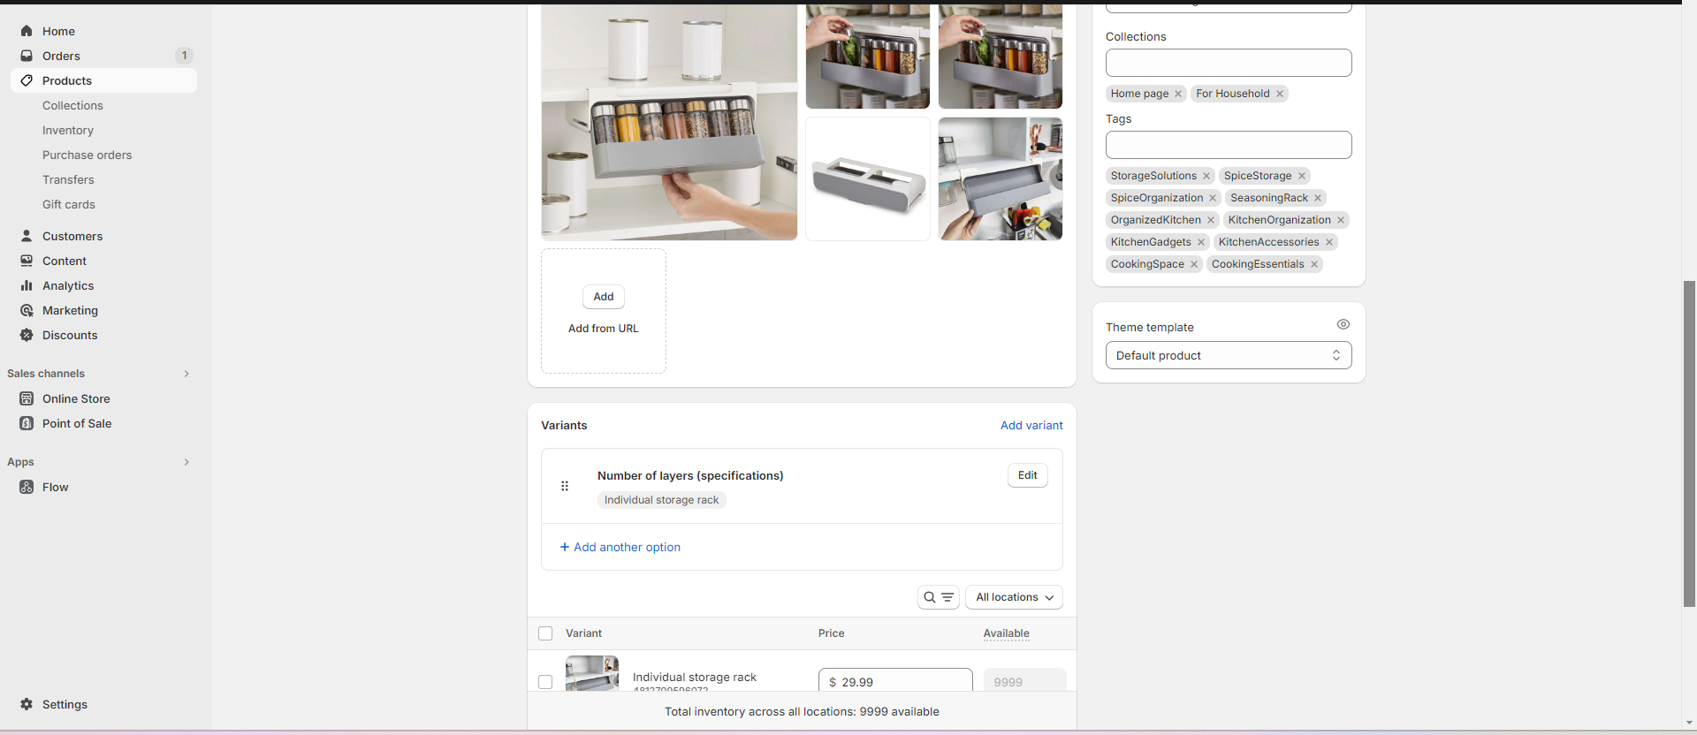This screenshot has height=735, width=1697.
Task: Go to Purchase orders
Action: (87, 155)
